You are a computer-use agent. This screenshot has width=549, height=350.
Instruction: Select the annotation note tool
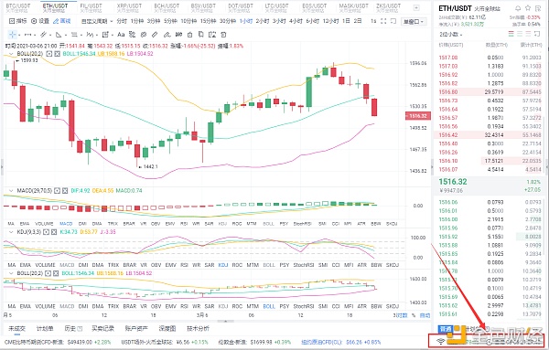click(x=105, y=35)
